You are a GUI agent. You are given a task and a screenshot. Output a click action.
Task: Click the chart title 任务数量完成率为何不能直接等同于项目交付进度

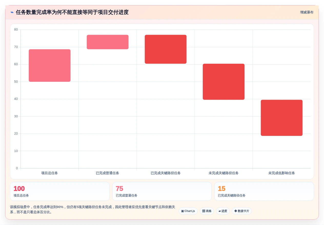click(72, 12)
